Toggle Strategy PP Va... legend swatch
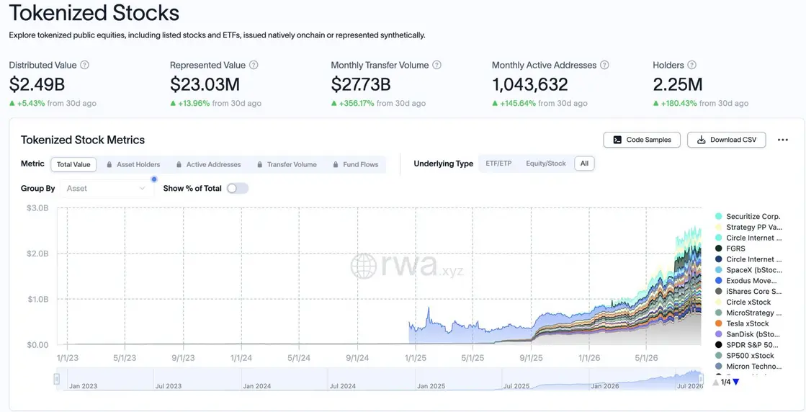Viewport: 806px width, 412px height. [719, 227]
